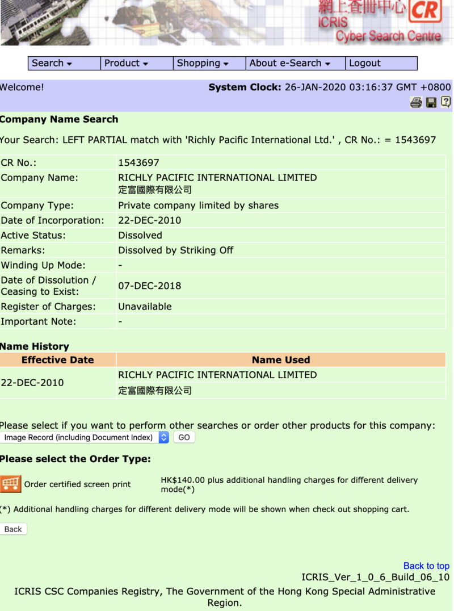454x611 pixels.
Task: Click the Name Used column header
Action: tap(281, 359)
